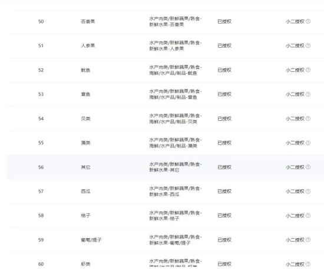Select the 百香果 category name
The width and height of the screenshot is (324, 277).
click(88, 21)
